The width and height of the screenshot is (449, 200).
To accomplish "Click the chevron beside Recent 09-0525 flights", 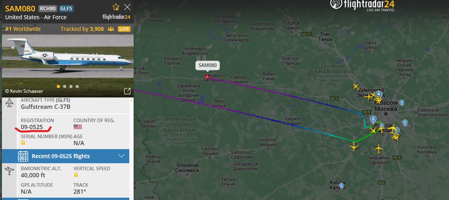I will 121,156.
